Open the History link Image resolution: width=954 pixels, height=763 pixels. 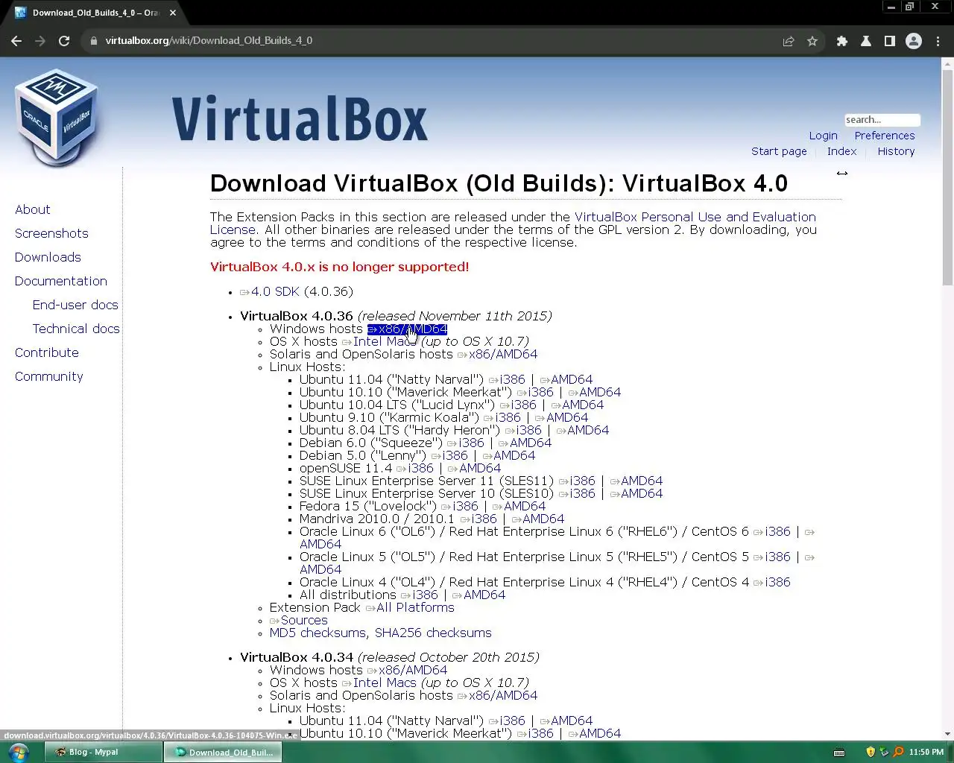896,151
